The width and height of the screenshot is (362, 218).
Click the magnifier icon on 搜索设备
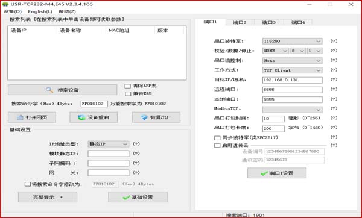49,90
